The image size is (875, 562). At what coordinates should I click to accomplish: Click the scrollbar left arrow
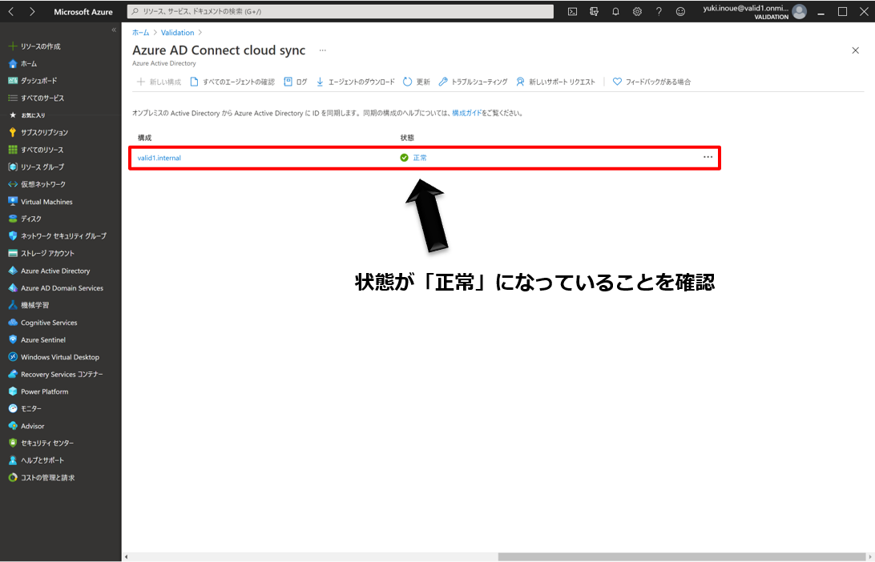pos(126,556)
